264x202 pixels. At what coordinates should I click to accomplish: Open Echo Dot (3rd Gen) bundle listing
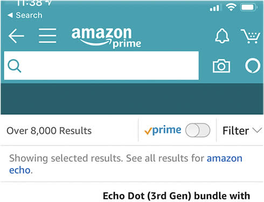[x=176, y=196]
